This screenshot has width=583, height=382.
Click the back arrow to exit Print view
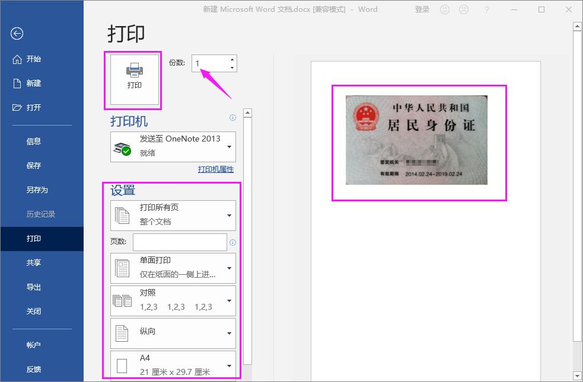pyautogui.click(x=16, y=34)
